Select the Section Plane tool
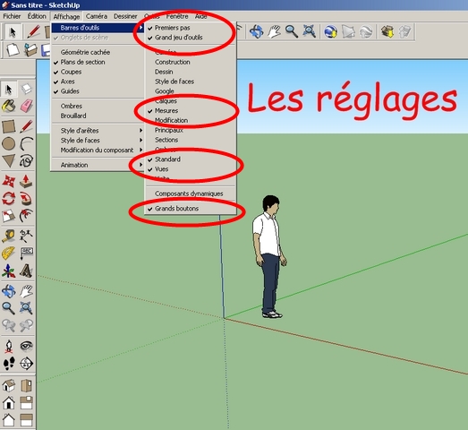Screen dimensions: 468x430 [x=26, y=363]
